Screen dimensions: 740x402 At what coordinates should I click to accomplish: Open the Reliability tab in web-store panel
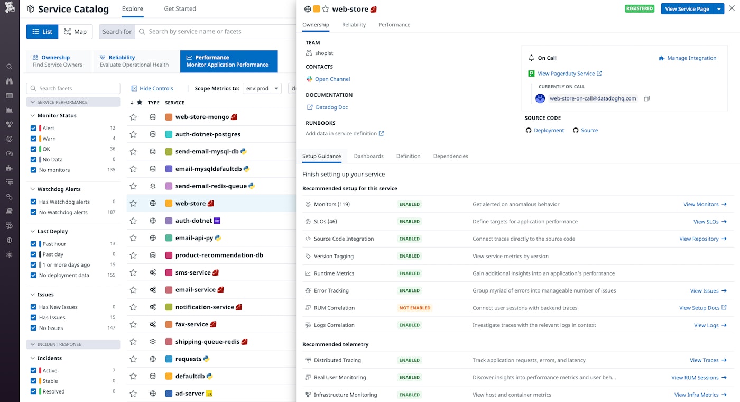click(354, 25)
